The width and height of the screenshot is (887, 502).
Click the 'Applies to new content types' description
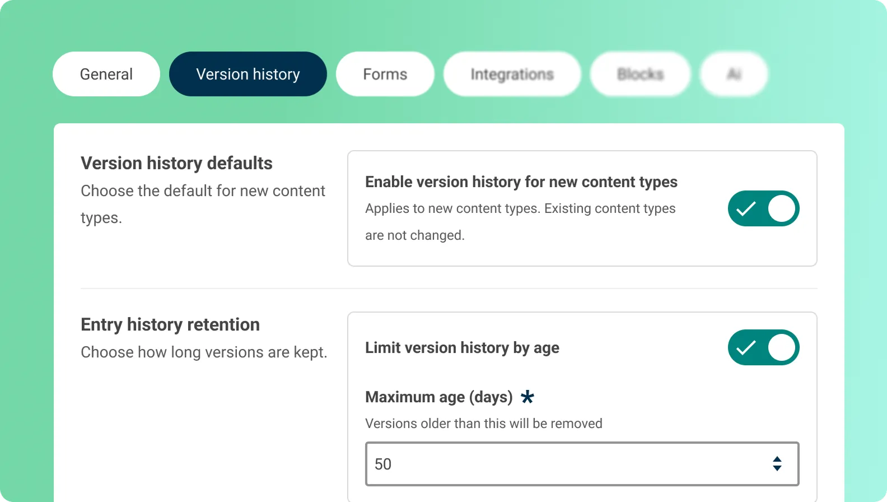click(520, 222)
